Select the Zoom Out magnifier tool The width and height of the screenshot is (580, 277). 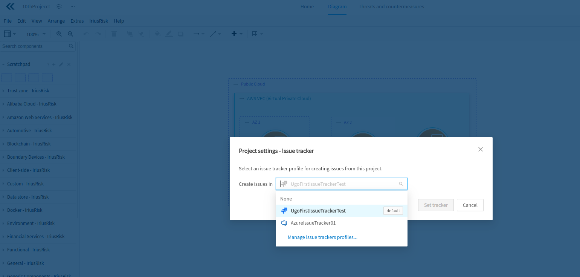point(70,34)
